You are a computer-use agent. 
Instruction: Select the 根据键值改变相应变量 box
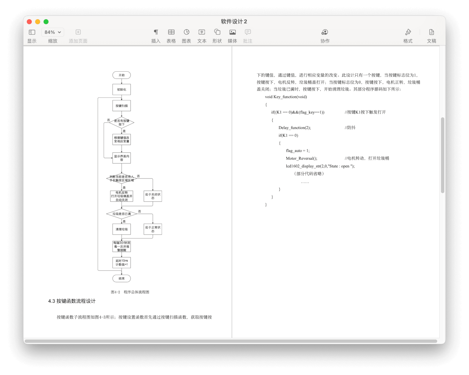tap(122, 139)
